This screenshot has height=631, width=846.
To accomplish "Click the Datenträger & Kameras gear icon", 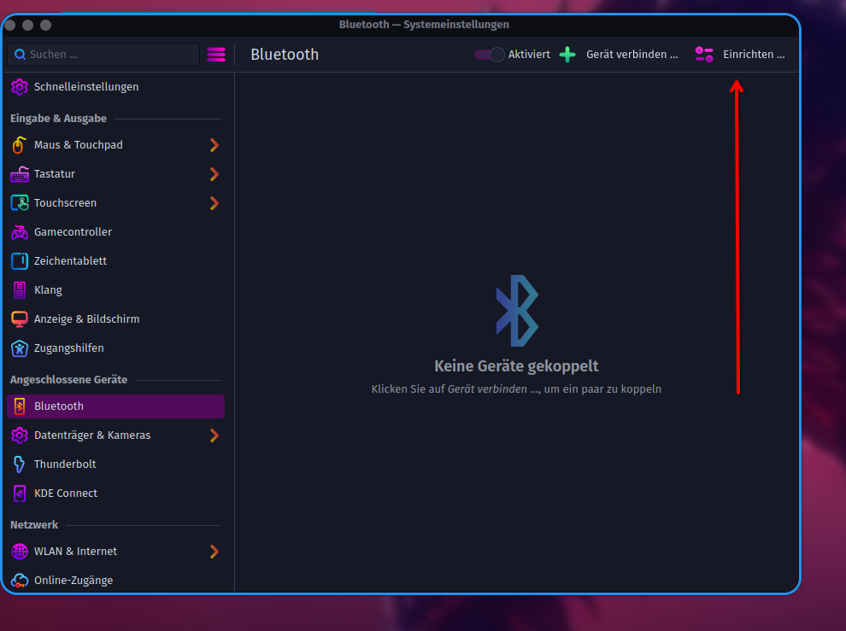I will (x=20, y=435).
